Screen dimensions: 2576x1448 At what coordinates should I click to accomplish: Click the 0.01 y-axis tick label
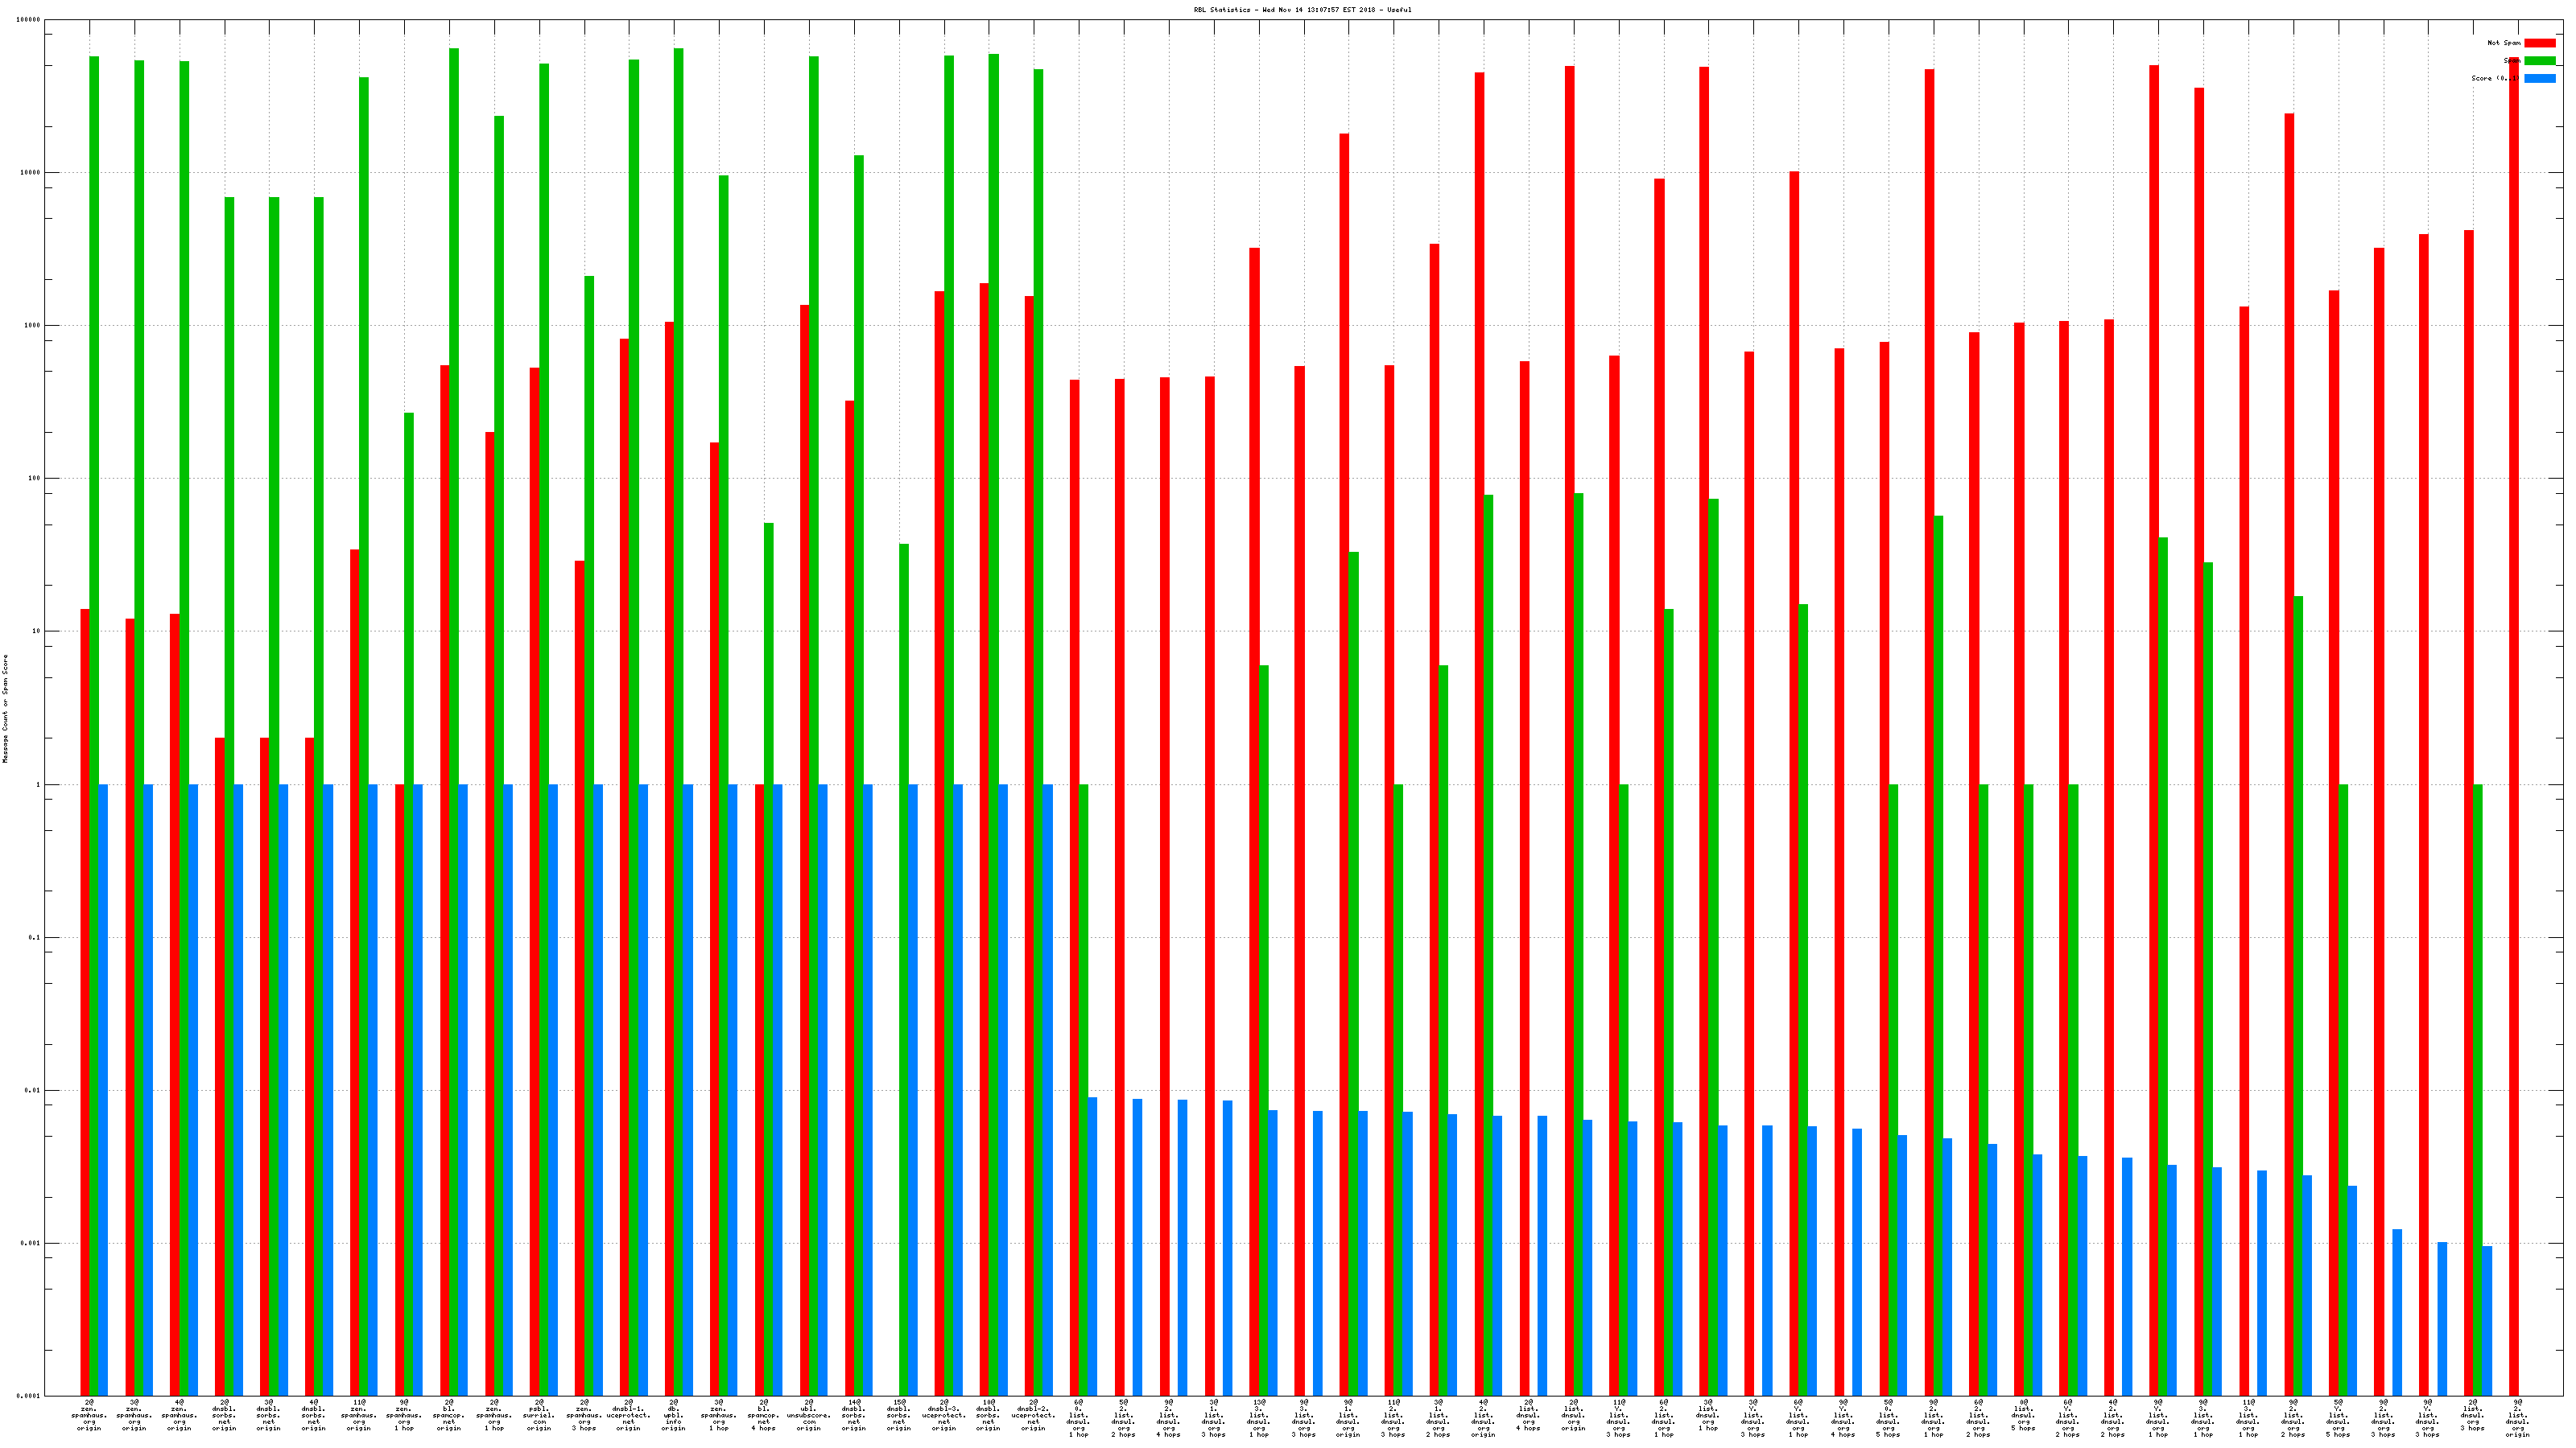(x=33, y=1090)
